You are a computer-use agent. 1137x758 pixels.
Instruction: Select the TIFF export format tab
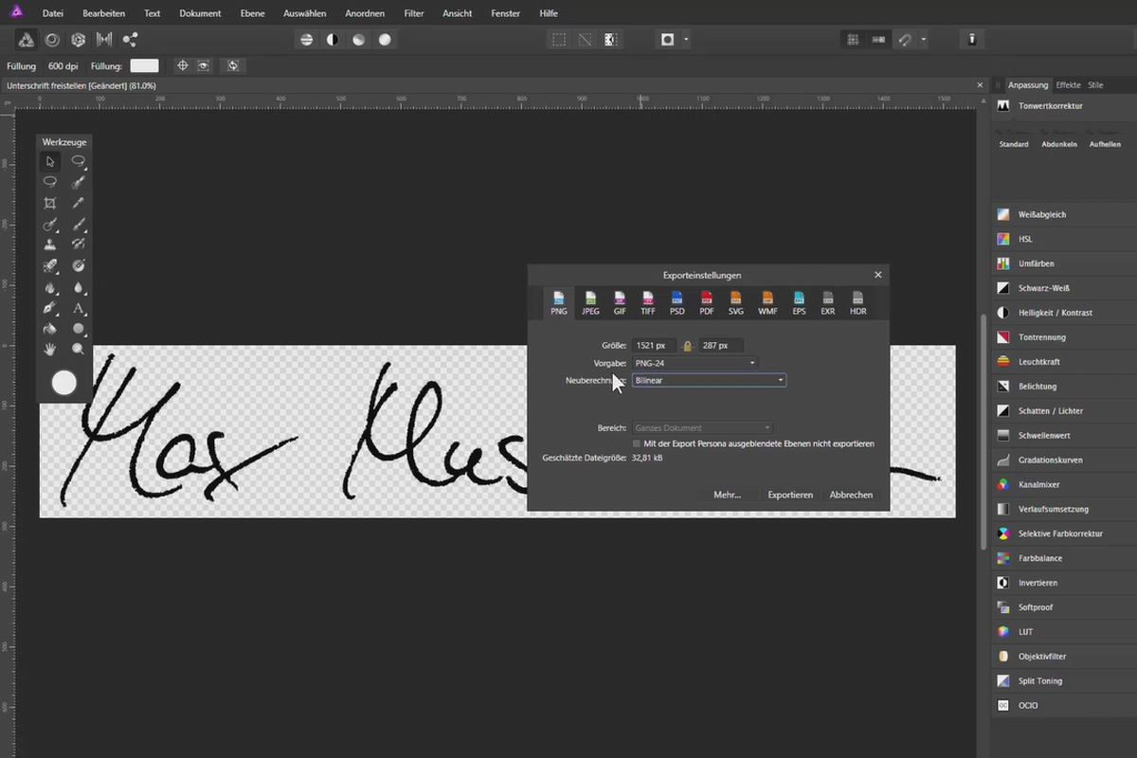[x=648, y=303]
